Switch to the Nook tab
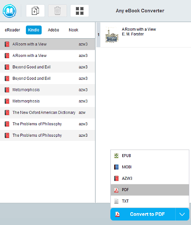This screenshot has width=191, height=225. point(73,30)
